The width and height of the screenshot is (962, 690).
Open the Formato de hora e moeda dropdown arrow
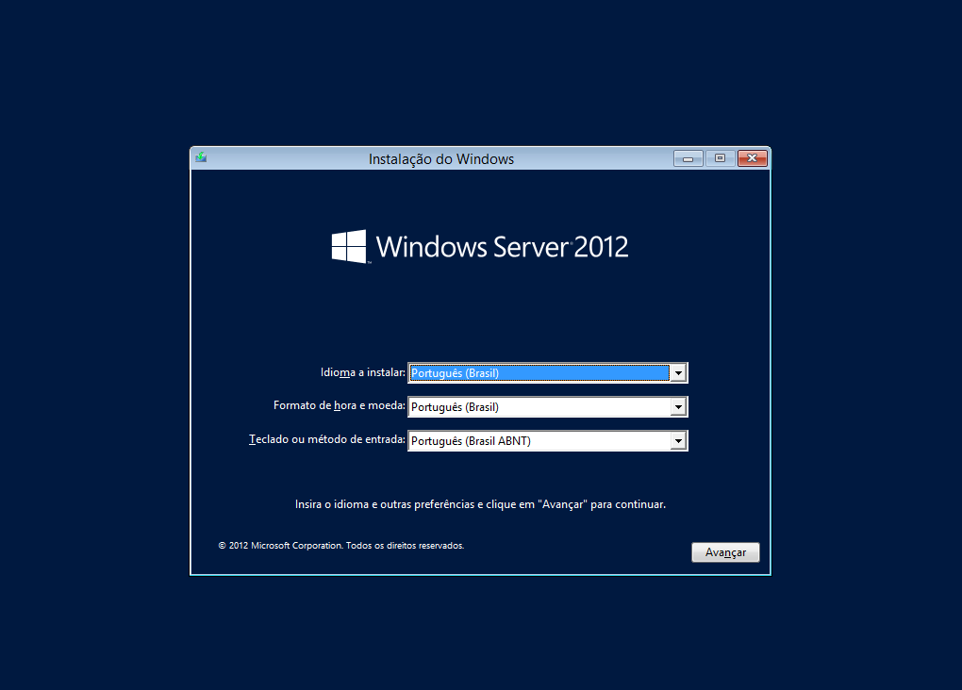(x=678, y=406)
